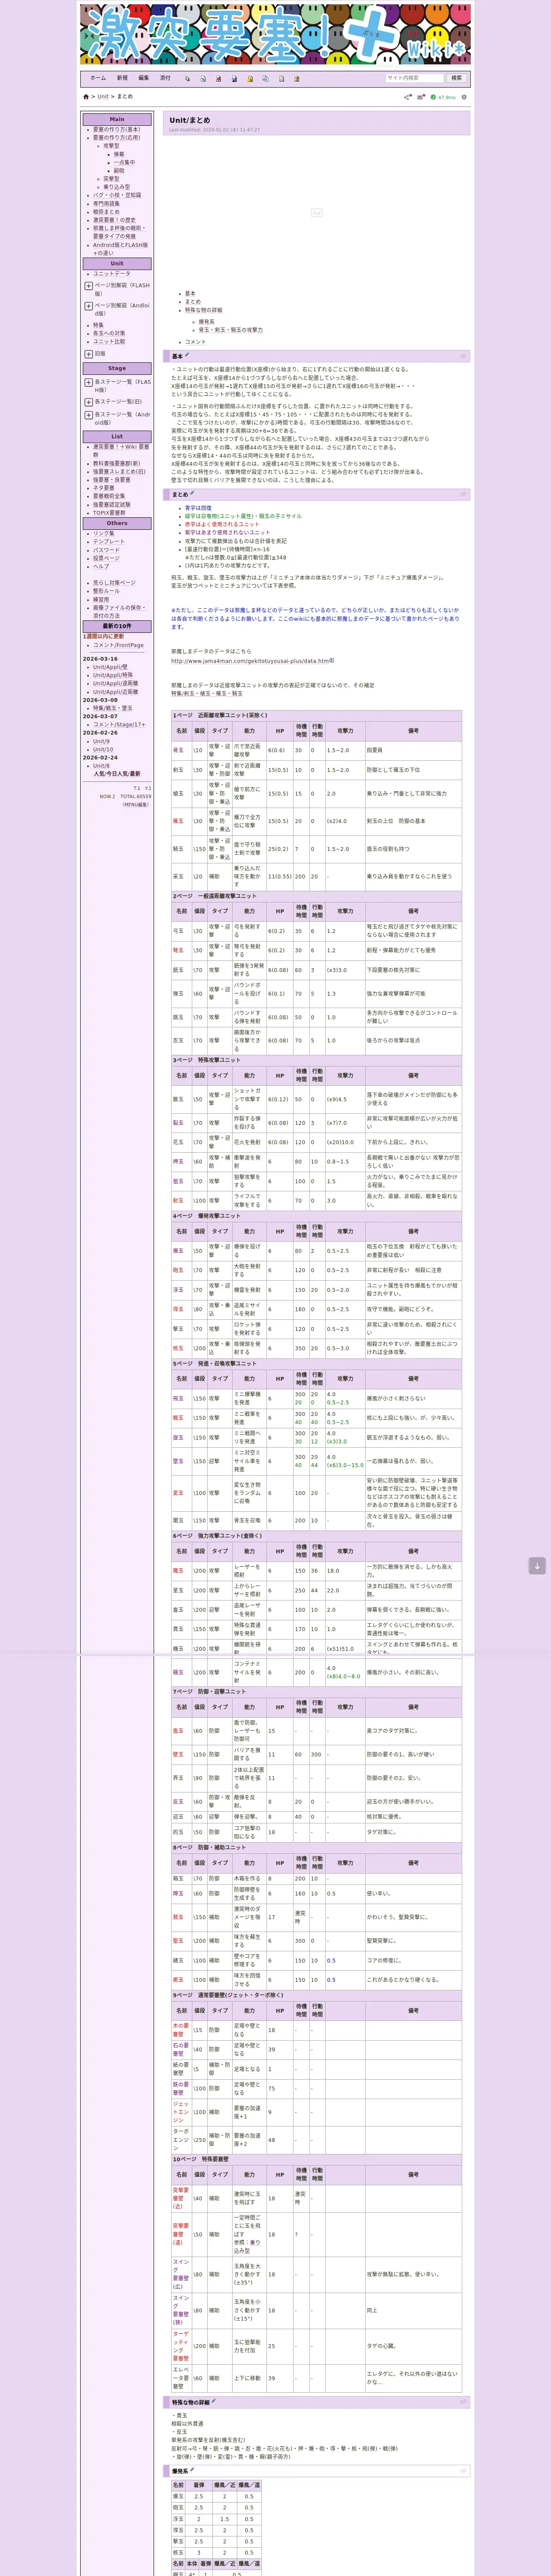Expand 各ステージ一覧（Android版） in the sidebar
The height and width of the screenshot is (2576, 551).
coord(89,415)
